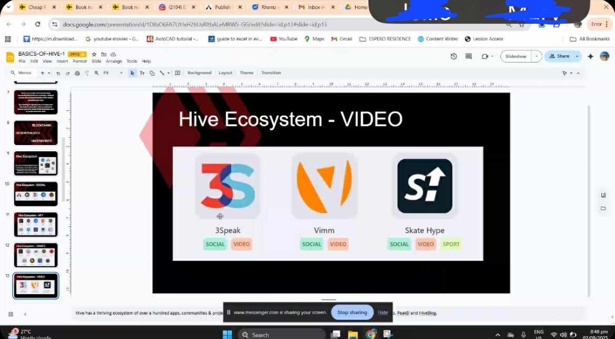Screen dimensions: 615x339
Task: Click the taskbar microphone icon
Action: pyautogui.click(x=523, y=334)
